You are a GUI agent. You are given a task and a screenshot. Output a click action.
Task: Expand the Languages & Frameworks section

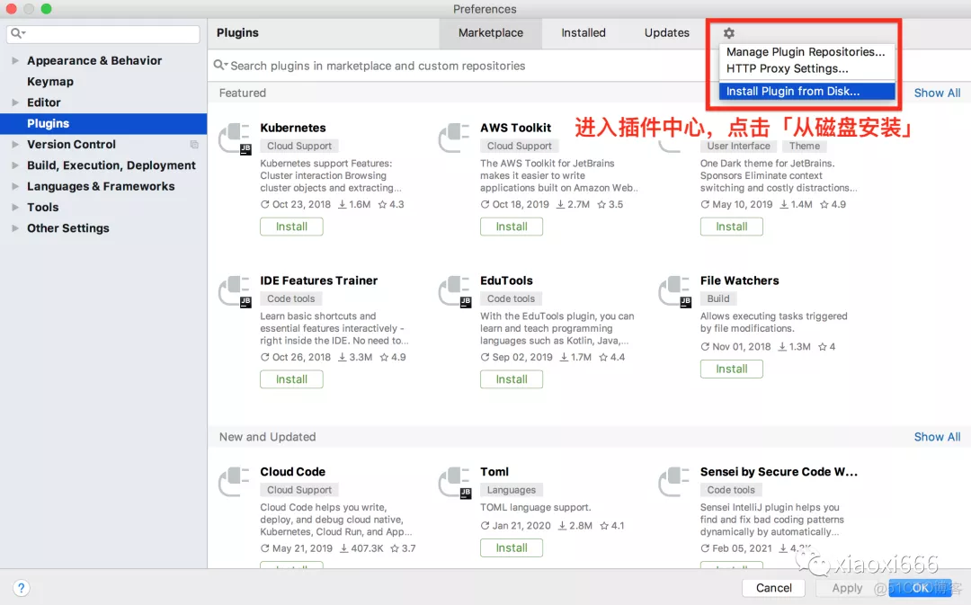[14, 186]
